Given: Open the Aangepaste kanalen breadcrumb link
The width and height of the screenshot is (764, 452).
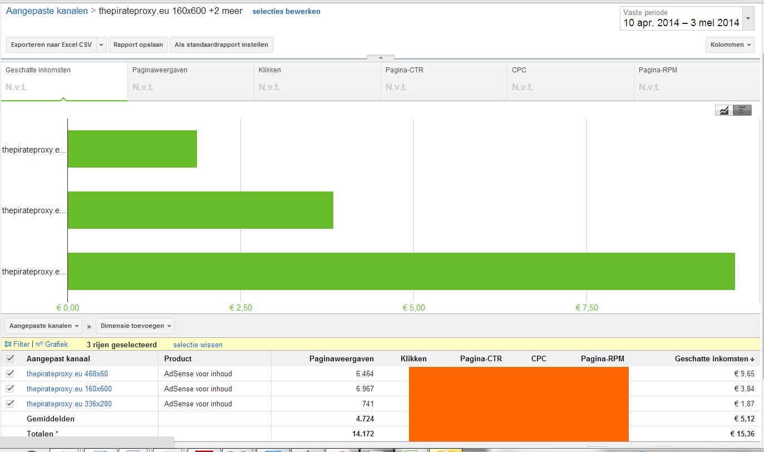Looking at the screenshot, I should pyautogui.click(x=47, y=11).
